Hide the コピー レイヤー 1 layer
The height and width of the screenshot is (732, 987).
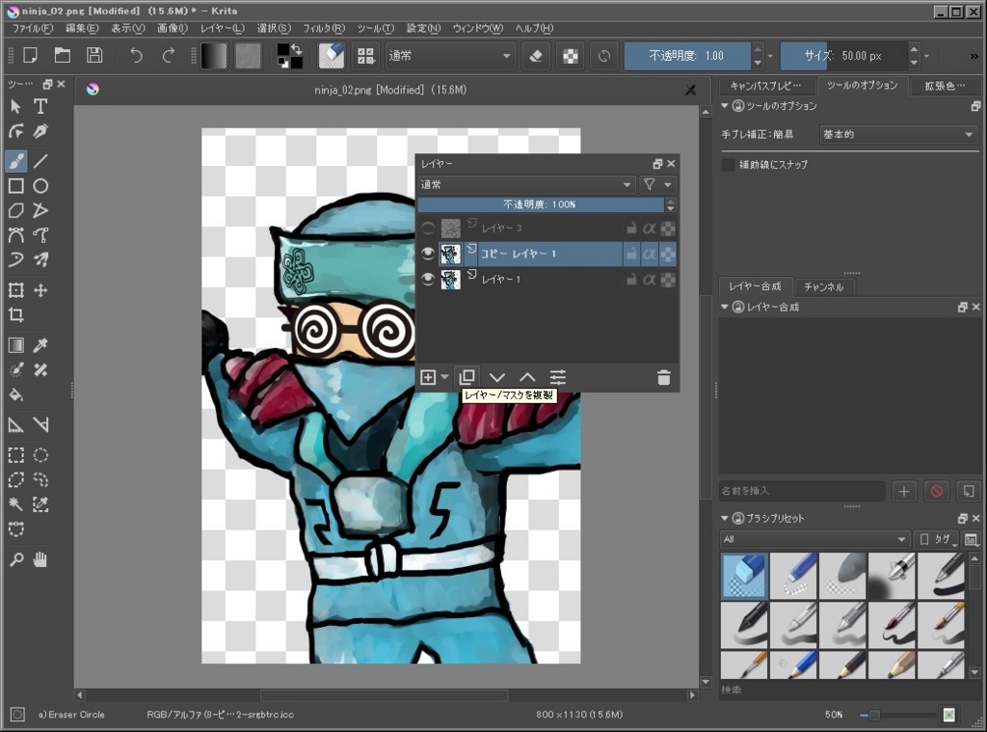coord(428,254)
